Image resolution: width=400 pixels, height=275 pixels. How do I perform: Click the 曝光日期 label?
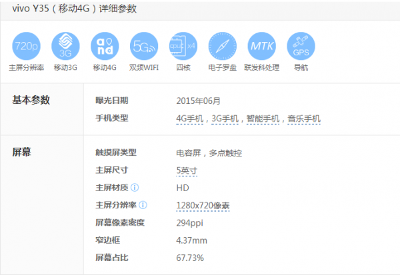[112, 101]
